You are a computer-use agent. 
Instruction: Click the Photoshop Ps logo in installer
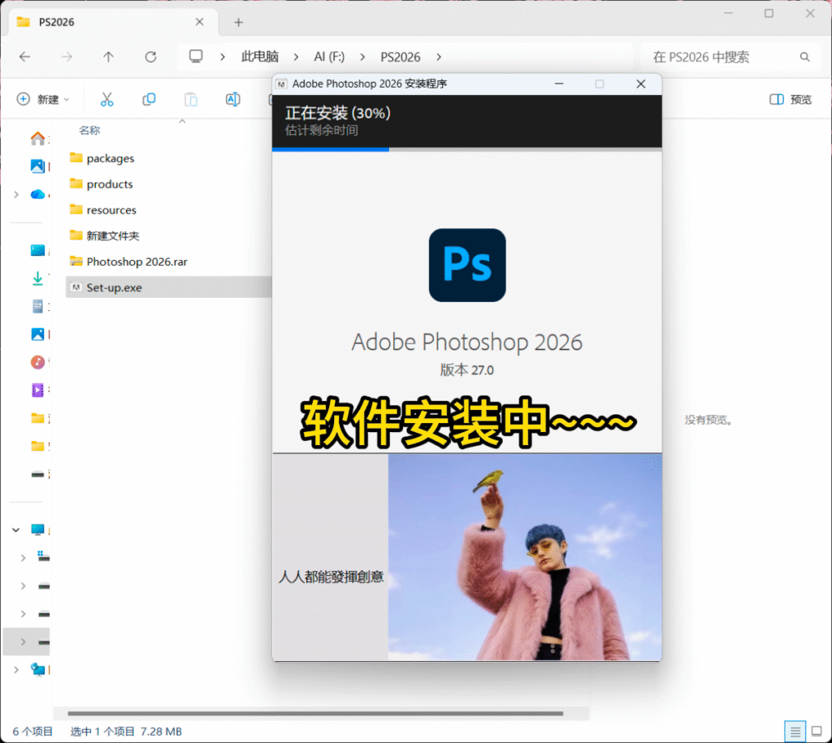click(467, 266)
